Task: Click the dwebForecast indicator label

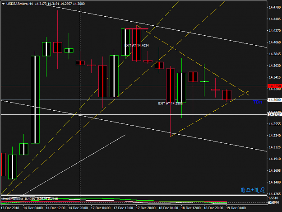Action: 13,199
